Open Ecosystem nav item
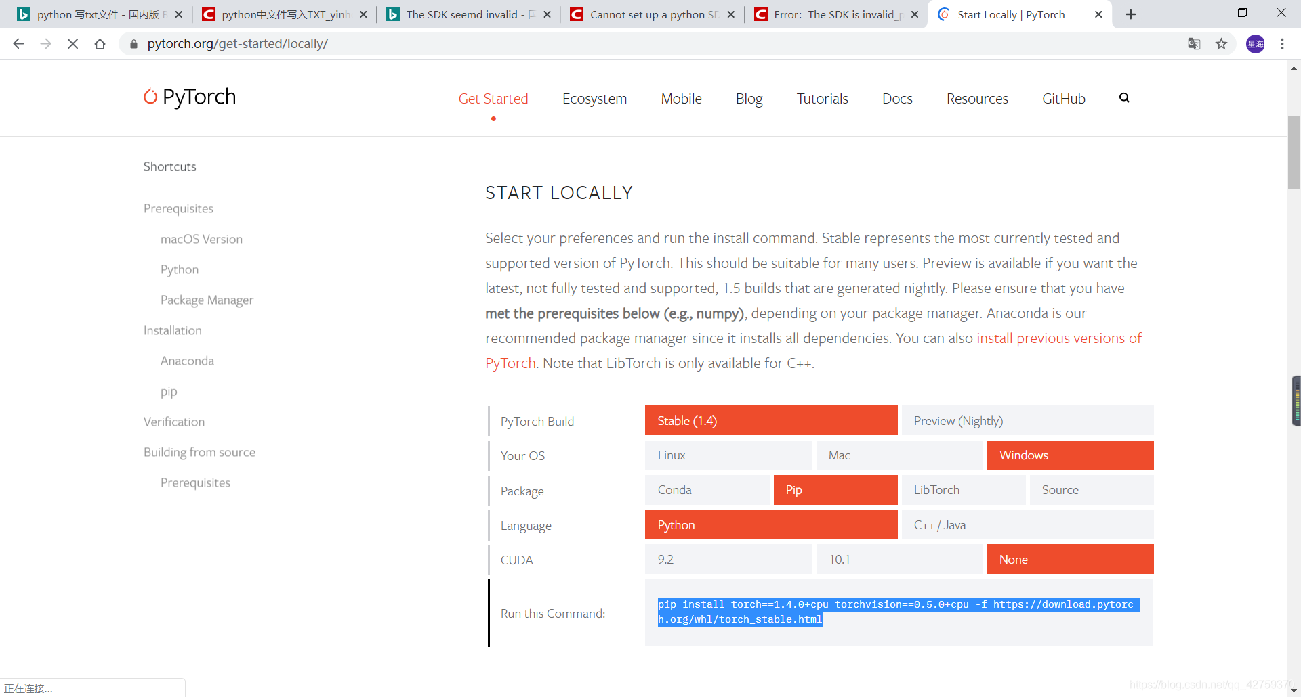Image resolution: width=1301 pixels, height=697 pixels. click(x=594, y=99)
